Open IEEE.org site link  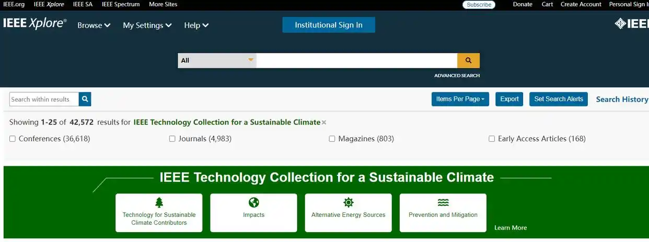point(14,4)
